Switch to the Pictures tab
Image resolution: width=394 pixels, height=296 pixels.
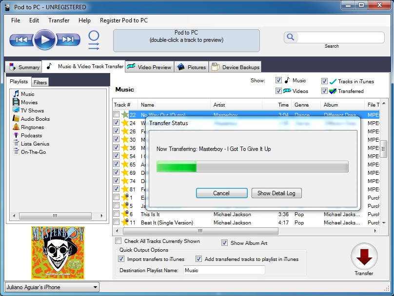coord(192,67)
